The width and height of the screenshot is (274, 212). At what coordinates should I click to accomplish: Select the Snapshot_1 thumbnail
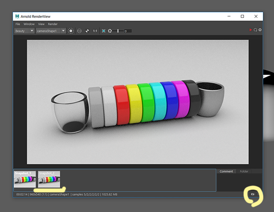coord(25,179)
